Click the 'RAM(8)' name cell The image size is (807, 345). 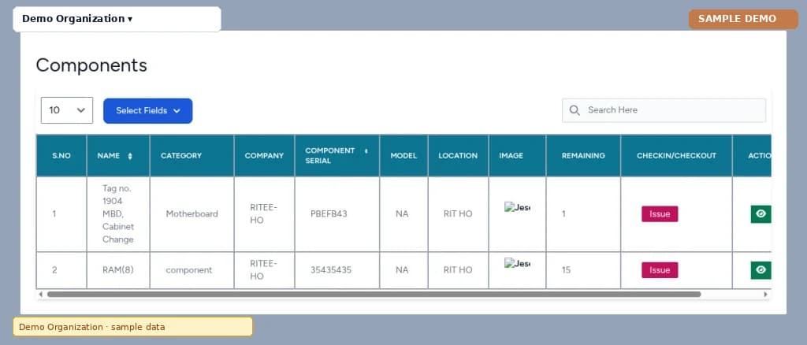[118, 269]
